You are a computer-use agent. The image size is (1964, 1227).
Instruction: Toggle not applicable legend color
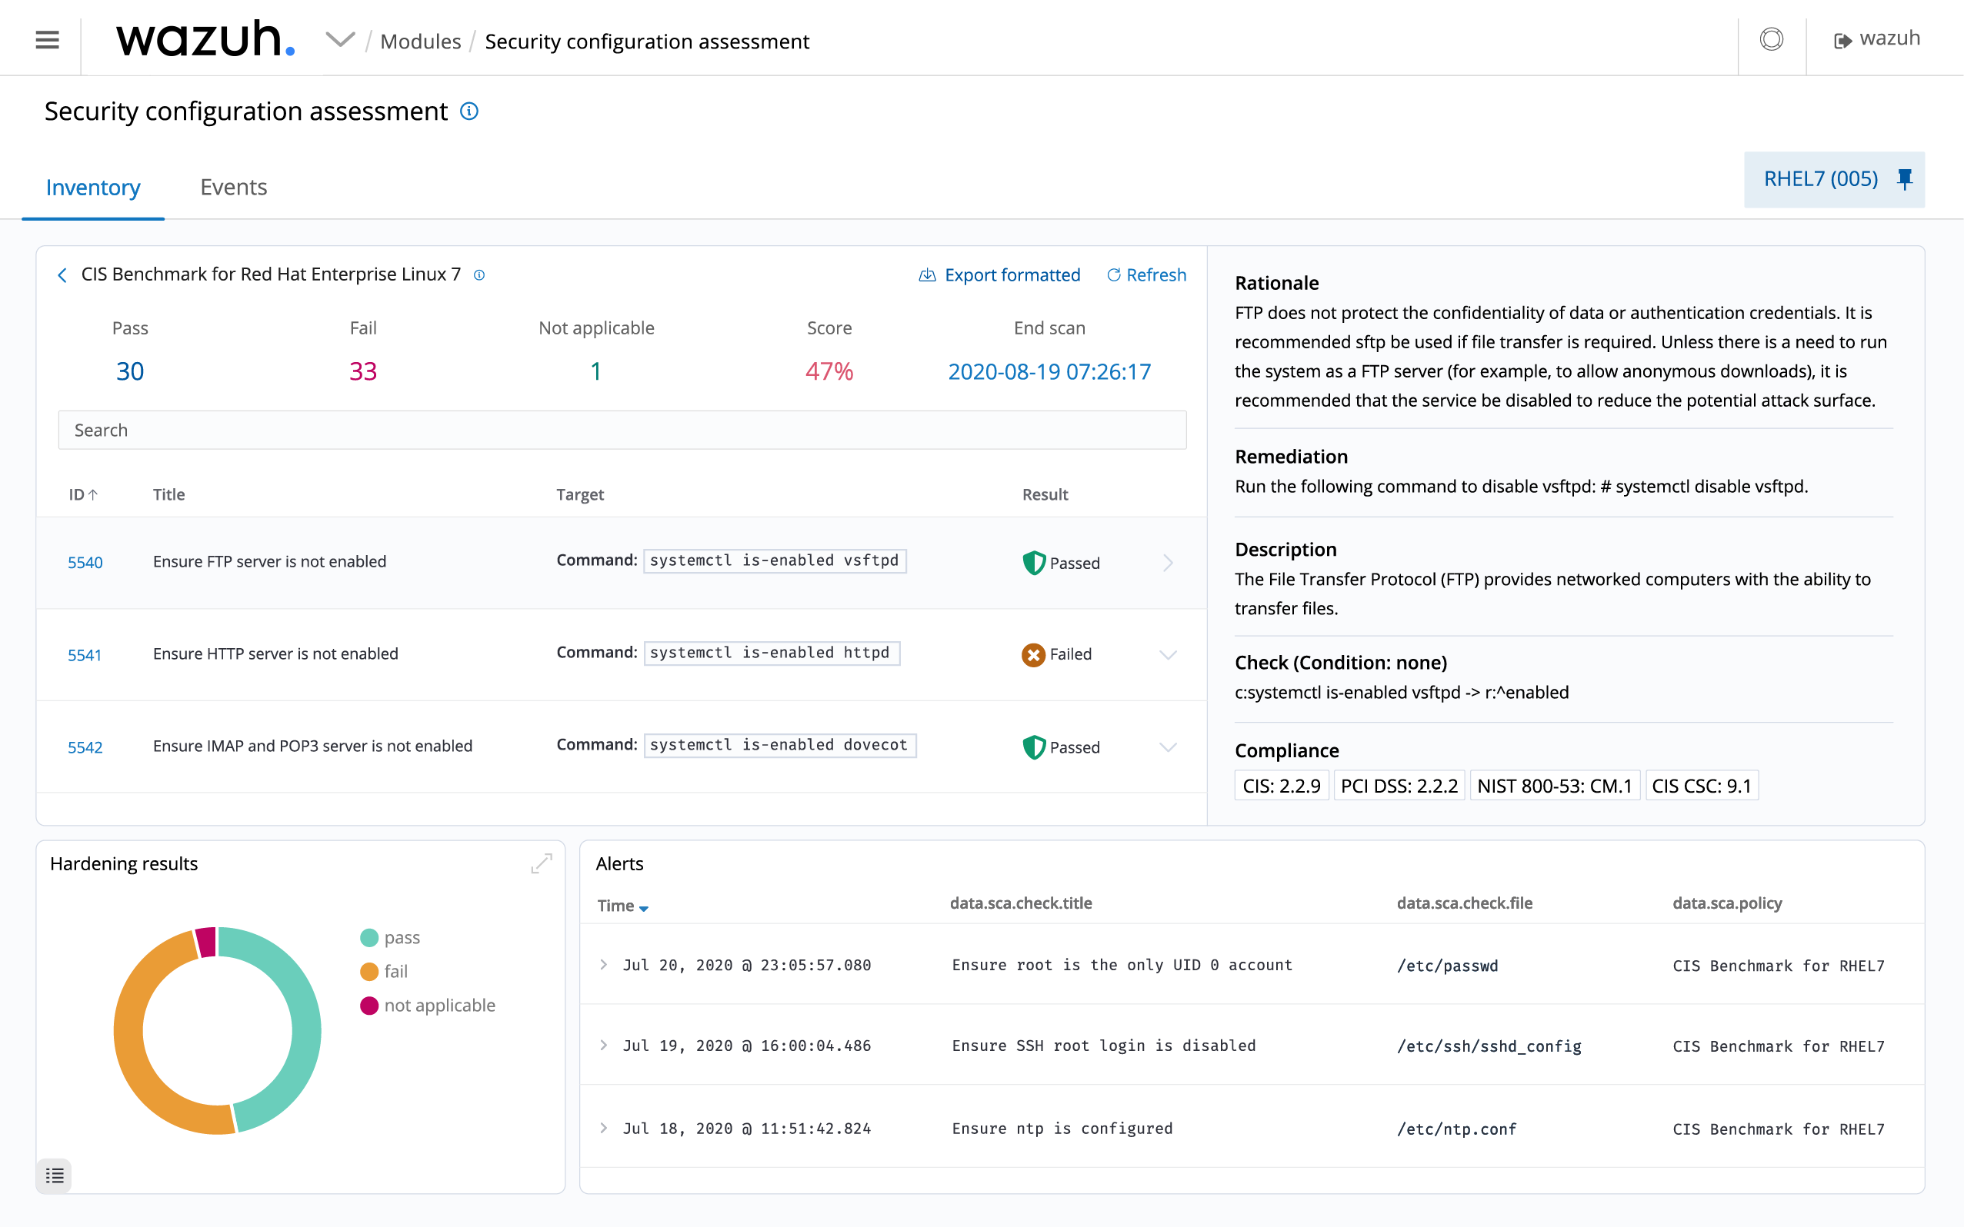[368, 1006]
